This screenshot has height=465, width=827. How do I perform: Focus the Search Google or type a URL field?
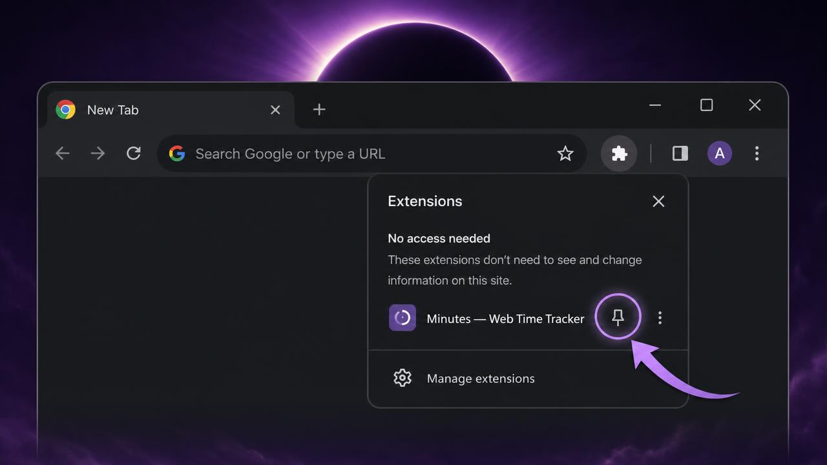372,154
